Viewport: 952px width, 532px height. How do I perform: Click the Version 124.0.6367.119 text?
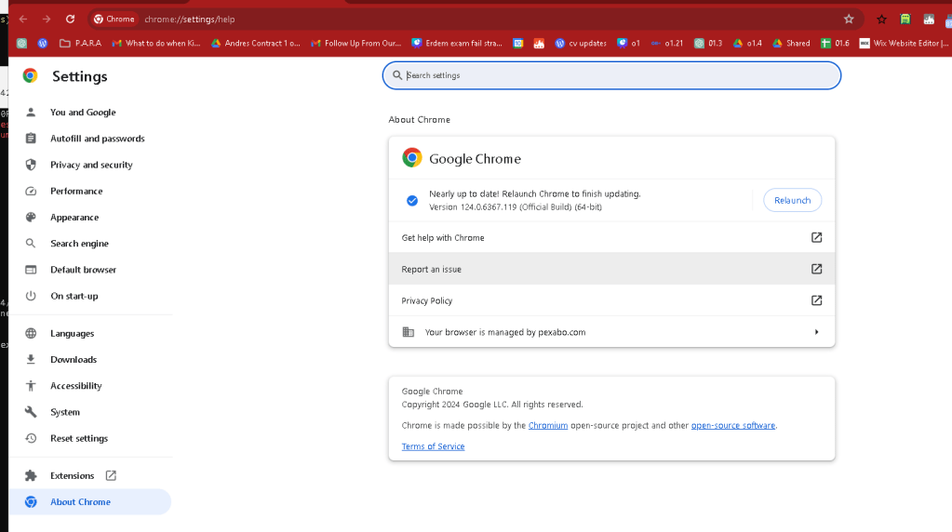coord(516,206)
